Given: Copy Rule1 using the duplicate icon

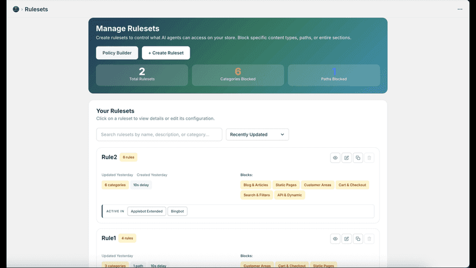Looking at the screenshot, I should click(358, 239).
